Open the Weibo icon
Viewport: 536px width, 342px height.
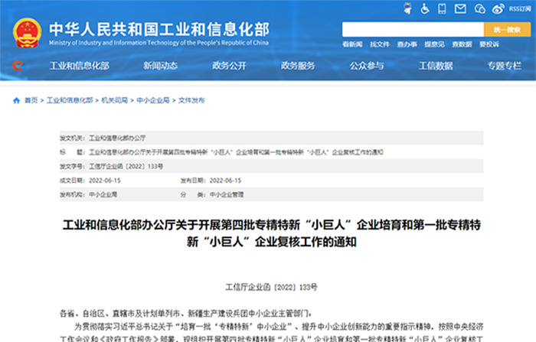point(498,9)
